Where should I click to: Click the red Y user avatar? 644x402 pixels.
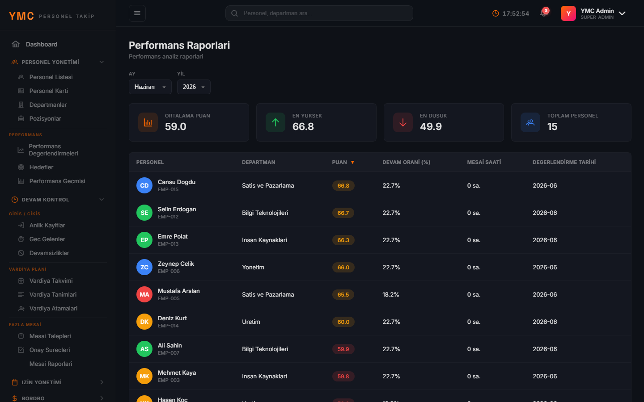coord(568,13)
